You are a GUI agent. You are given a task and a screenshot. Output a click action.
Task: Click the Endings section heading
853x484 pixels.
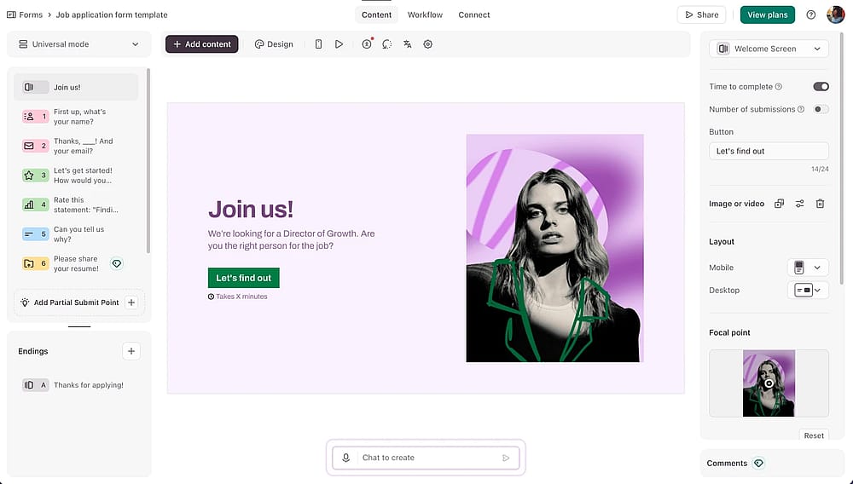click(x=33, y=351)
